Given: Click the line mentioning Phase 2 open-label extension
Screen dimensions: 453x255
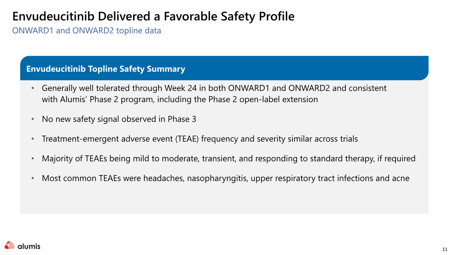Looking at the screenshot, I should (x=180, y=99).
